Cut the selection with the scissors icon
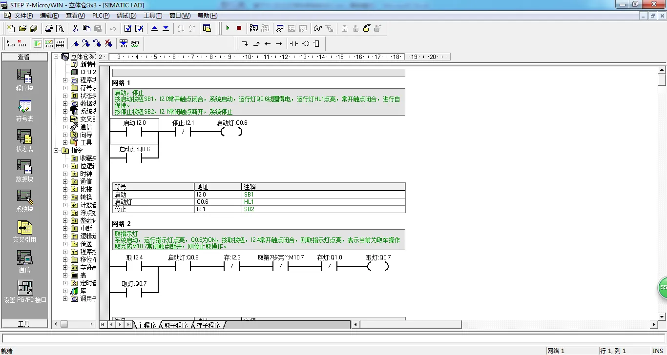 coord(75,28)
